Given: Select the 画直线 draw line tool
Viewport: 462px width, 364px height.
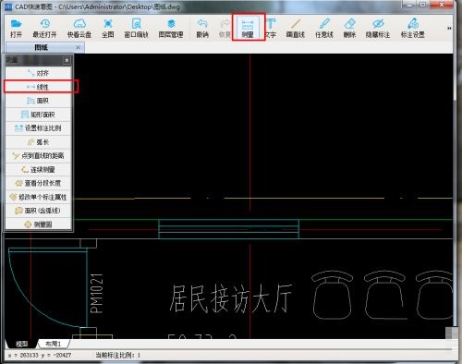Looking at the screenshot, I should tap(296, 28).
